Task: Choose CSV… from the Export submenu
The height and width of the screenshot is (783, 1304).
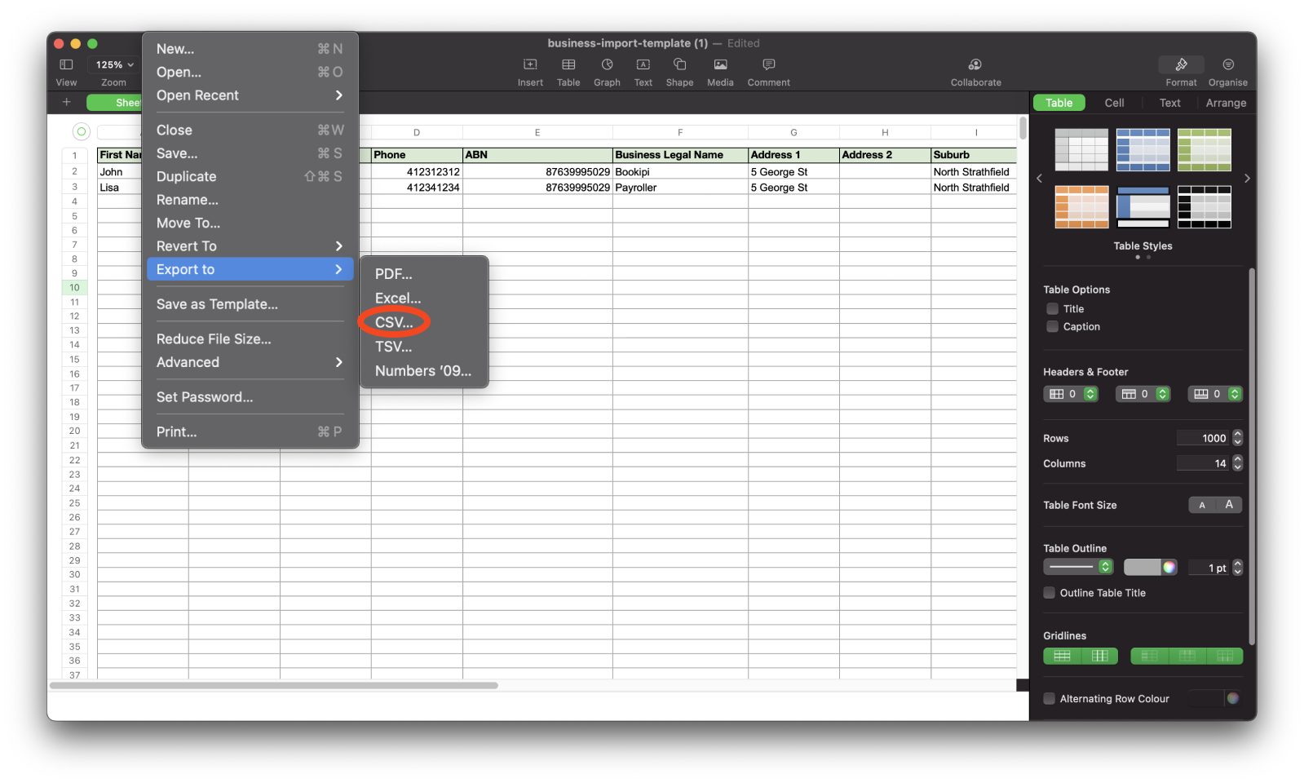Action: [394, 322]
